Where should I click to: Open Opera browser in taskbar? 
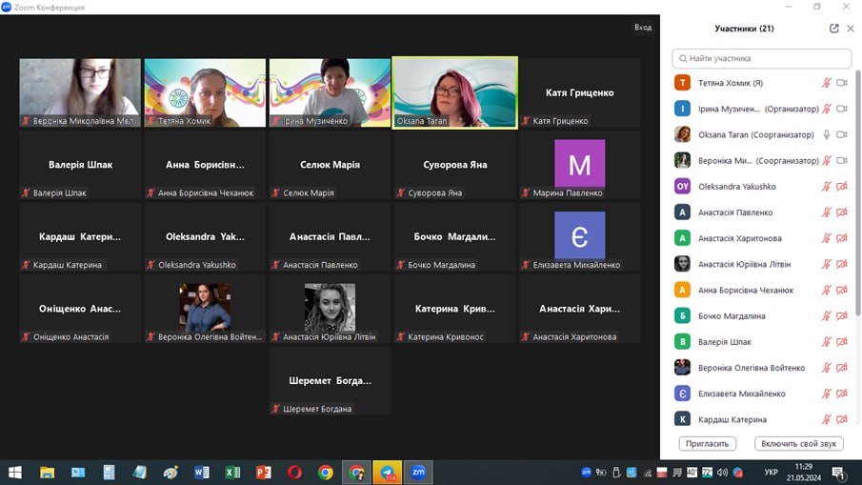[x=294, y=472]
